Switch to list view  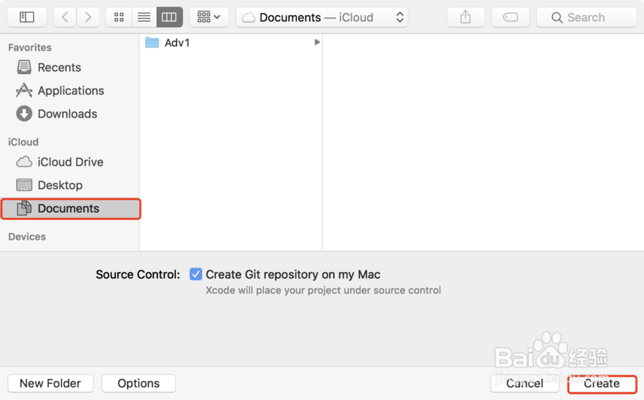pos(144,17)
